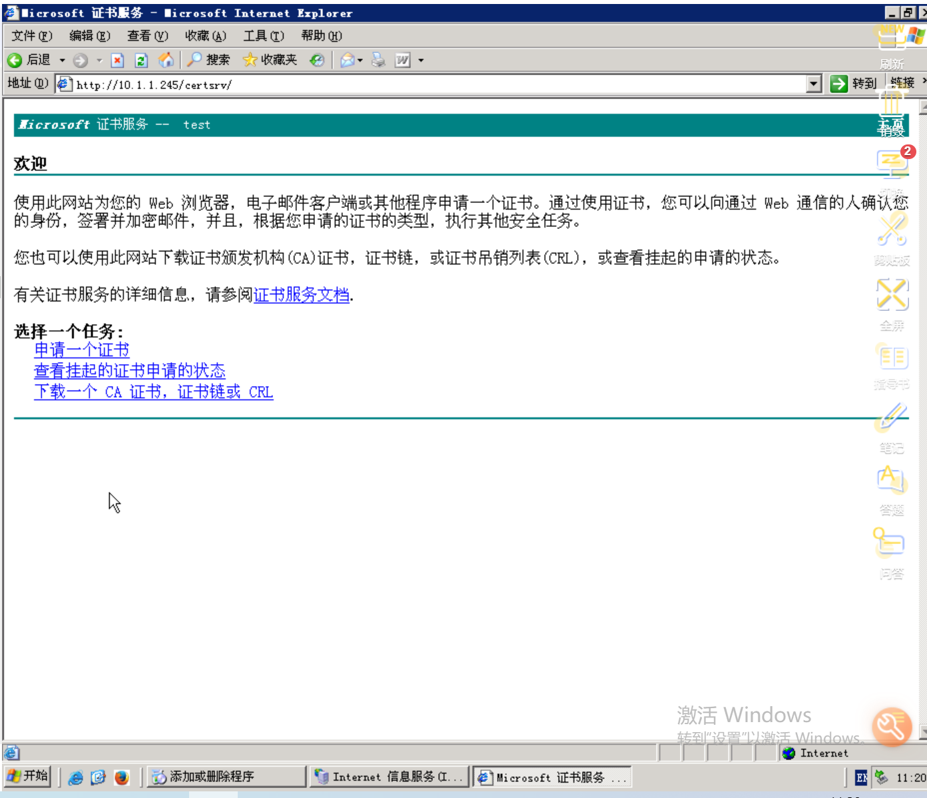
Task: Open the 笔记 notes overlay icon
Action: click(x=892, y=428)
